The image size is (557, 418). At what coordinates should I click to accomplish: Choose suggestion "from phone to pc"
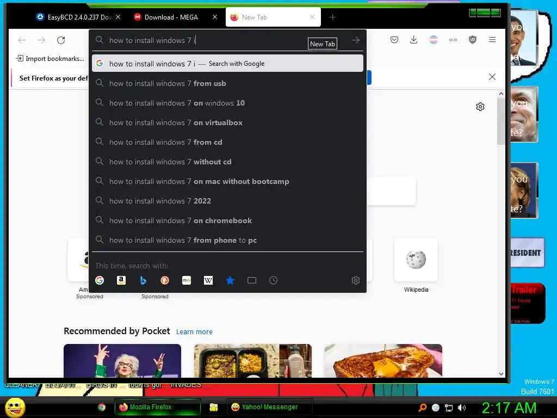227,240
